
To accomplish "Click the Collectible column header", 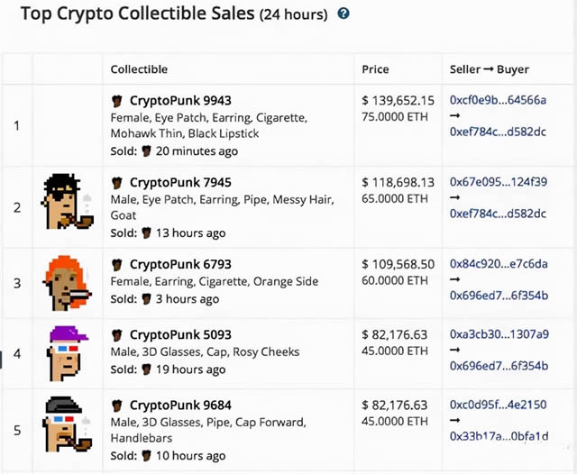I will 139,69.
